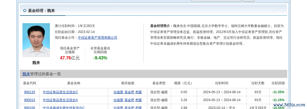This screenshot has width=307, height=109.
Task: Open fund code 900013
Action: tap(30, 100)
